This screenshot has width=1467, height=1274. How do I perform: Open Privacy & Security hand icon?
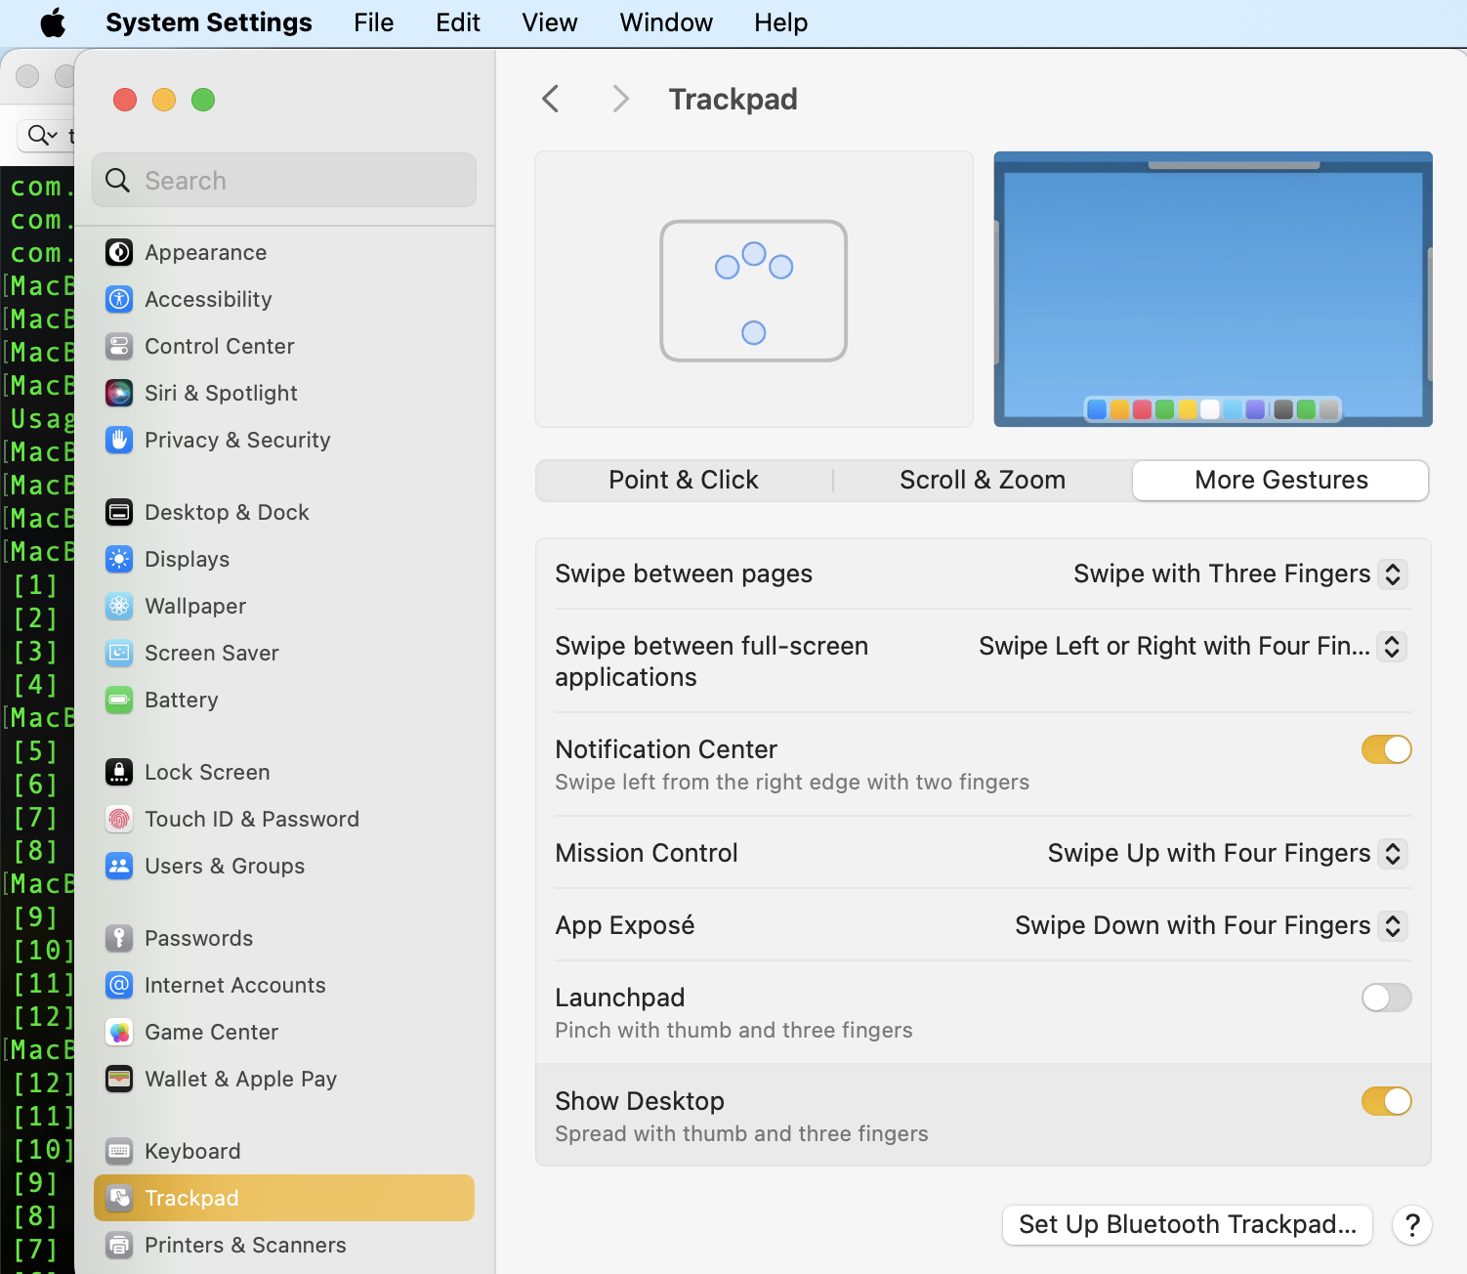click(119, 440)
